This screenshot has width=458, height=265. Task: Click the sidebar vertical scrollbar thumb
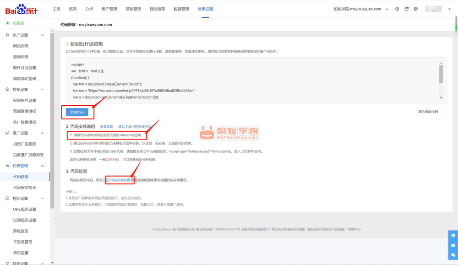point(52,120)
